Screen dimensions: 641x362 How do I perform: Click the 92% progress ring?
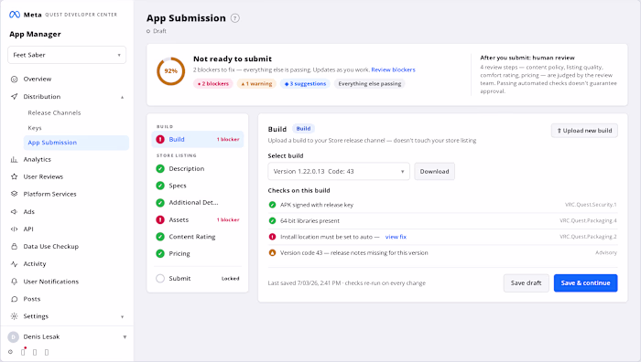coord(171,71)
